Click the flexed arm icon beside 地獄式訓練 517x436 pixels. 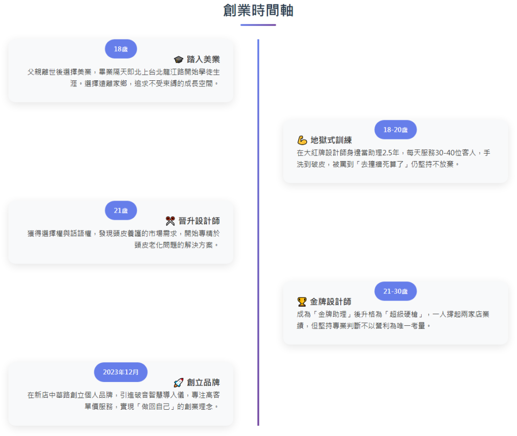point(302,140)
